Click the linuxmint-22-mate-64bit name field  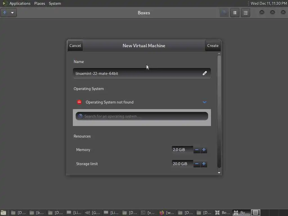pos(142,73)
